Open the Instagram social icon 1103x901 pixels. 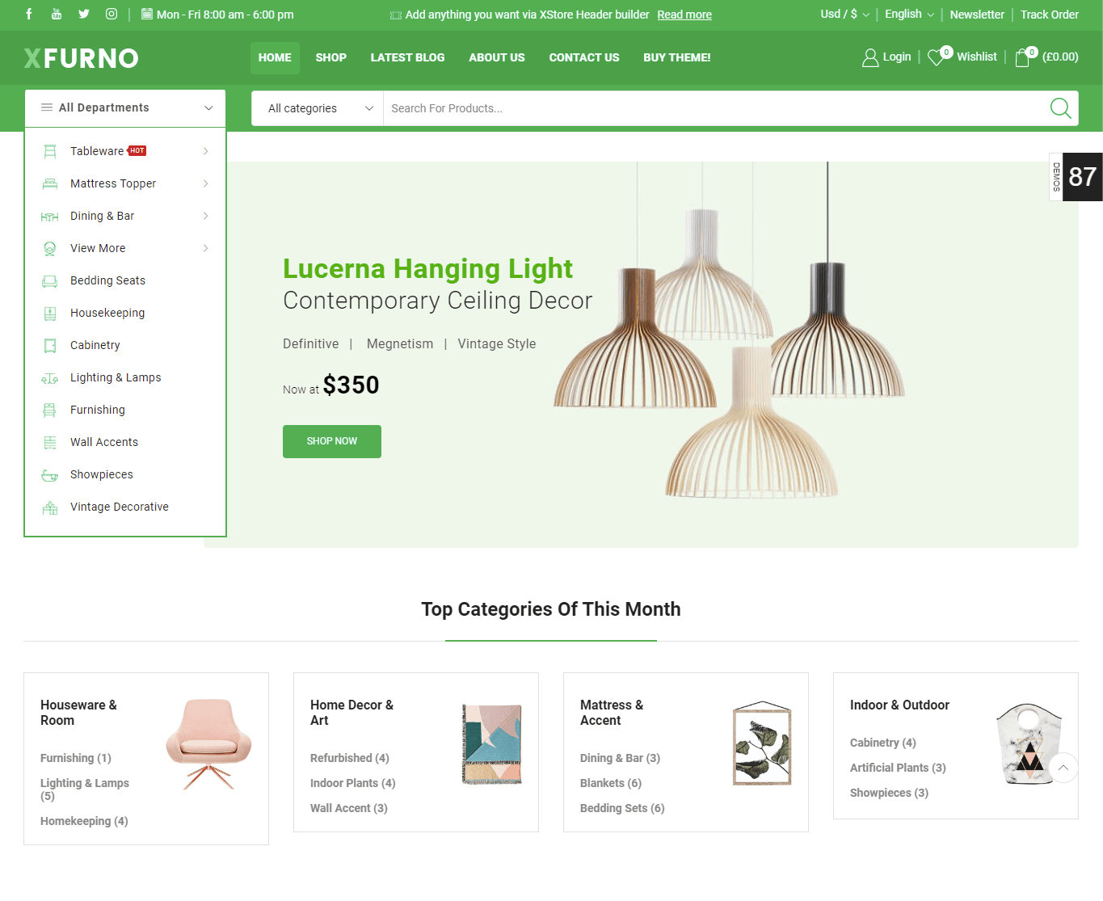(112, 14)
